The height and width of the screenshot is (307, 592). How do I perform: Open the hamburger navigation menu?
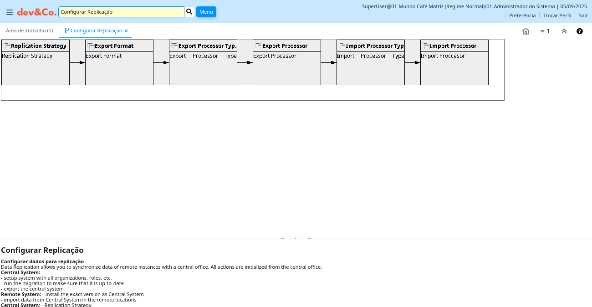10,12
